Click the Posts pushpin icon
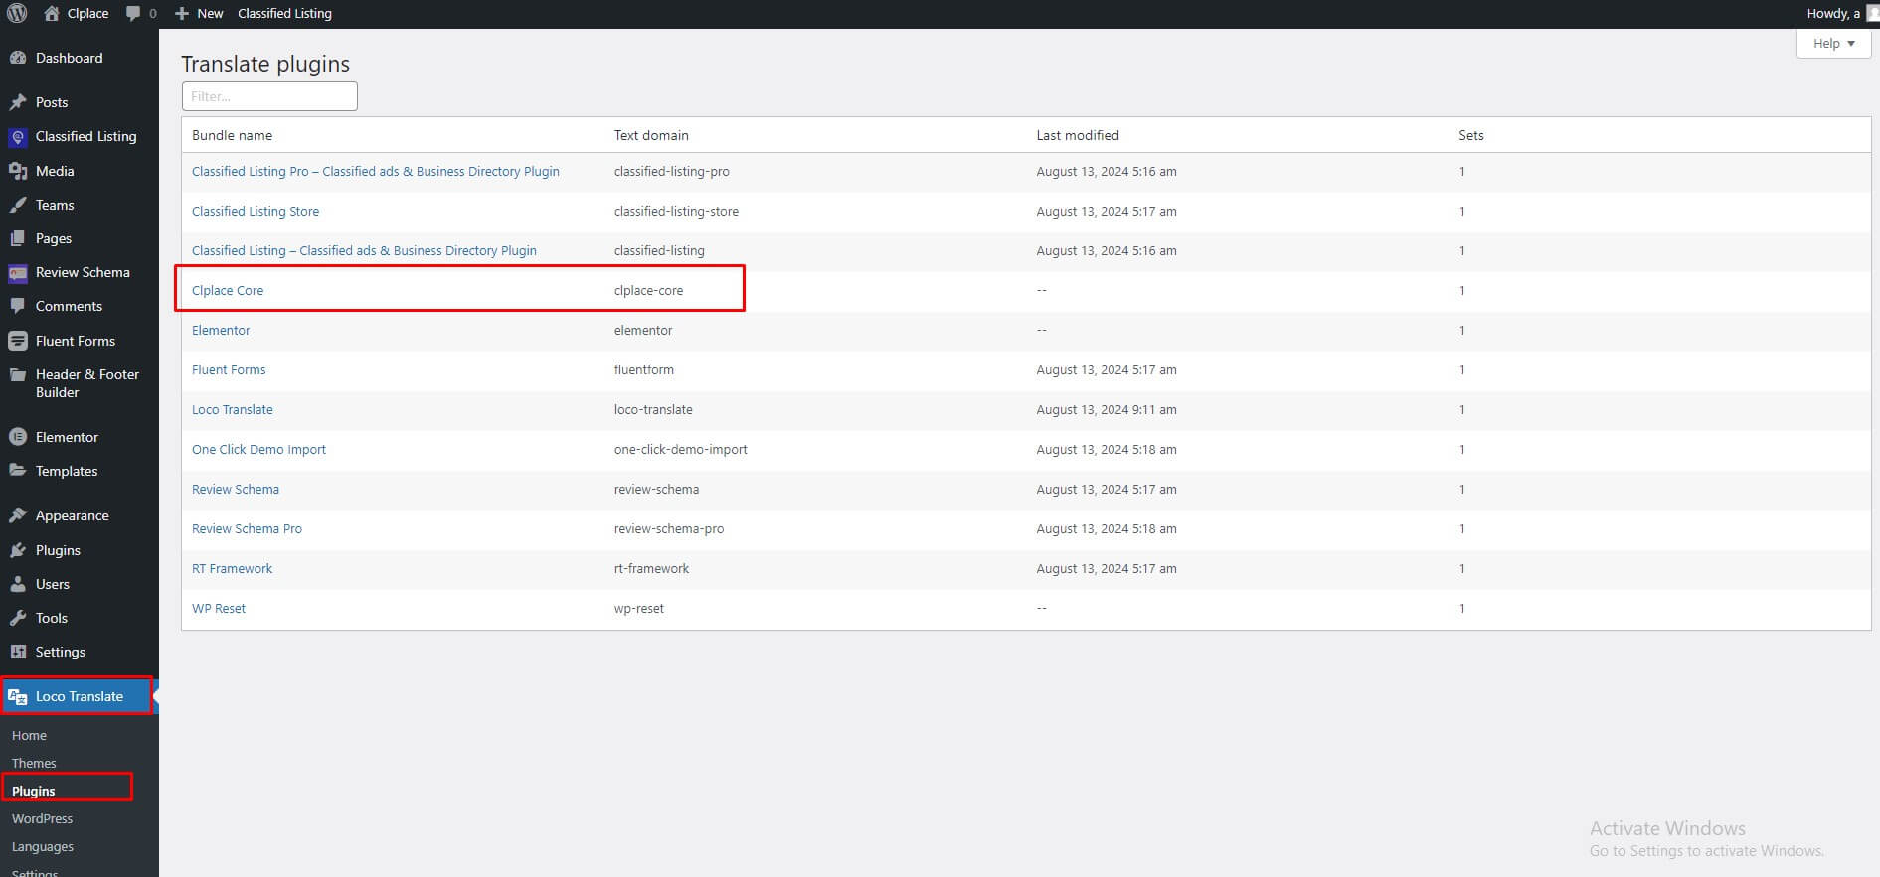The image size is (1880, 877). click(17, 102)
